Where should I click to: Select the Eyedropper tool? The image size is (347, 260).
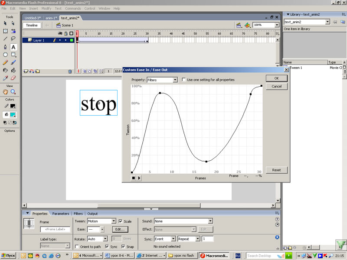[x=5, y=78]
